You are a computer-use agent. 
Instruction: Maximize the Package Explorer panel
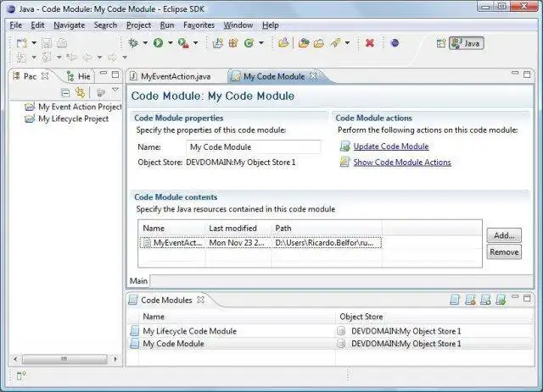tap(115, 75)
